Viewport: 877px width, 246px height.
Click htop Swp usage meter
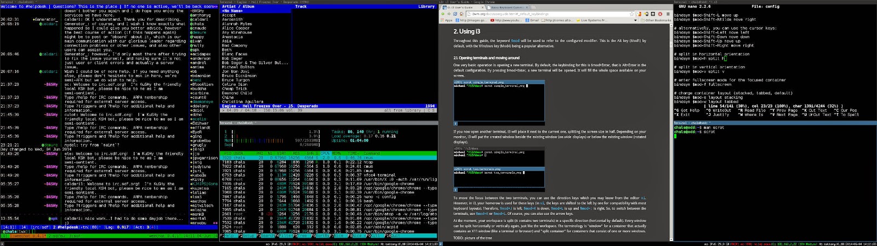[x=272, y=145]
